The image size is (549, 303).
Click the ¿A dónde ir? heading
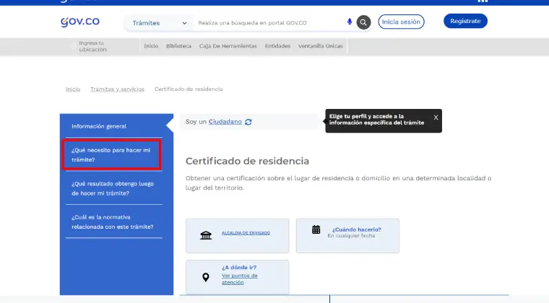[x=239, y=268]
